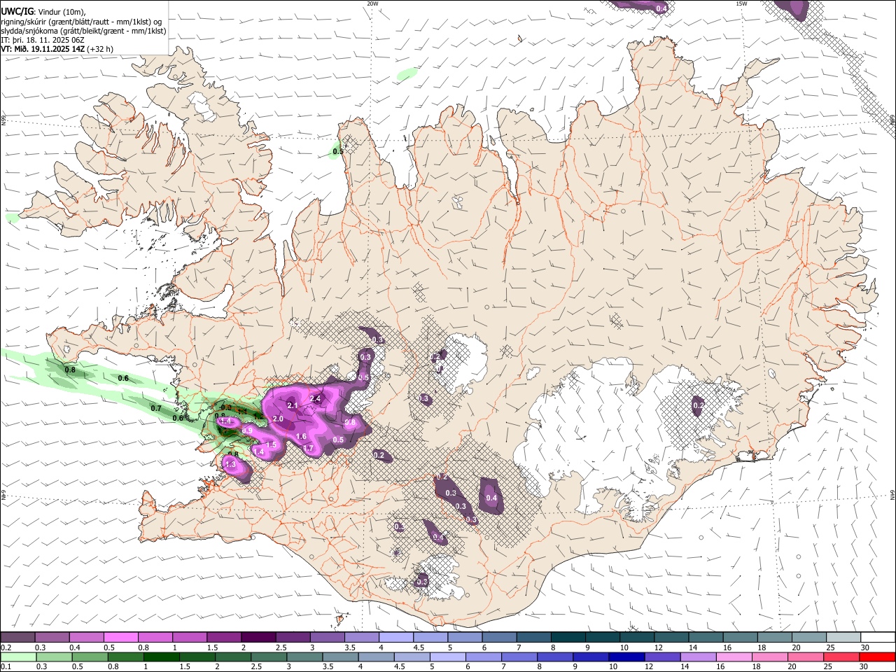Click the 1.5 snowfall value on map
896x672 pixels.
[x=272, y=444]
